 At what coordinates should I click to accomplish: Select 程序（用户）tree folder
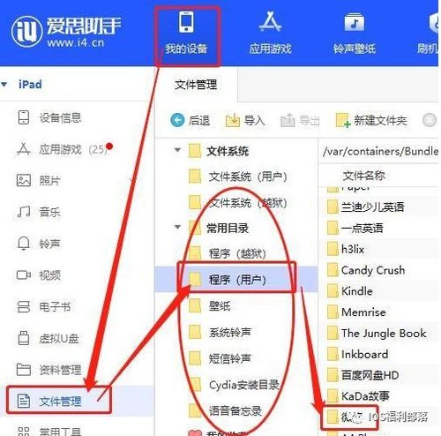(236, 279)
